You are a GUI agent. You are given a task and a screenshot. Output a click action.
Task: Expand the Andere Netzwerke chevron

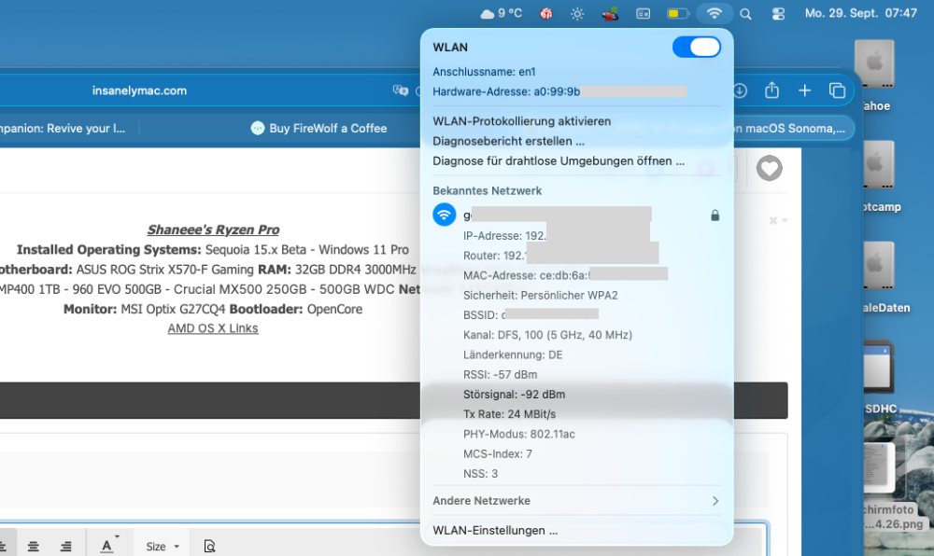715,501
